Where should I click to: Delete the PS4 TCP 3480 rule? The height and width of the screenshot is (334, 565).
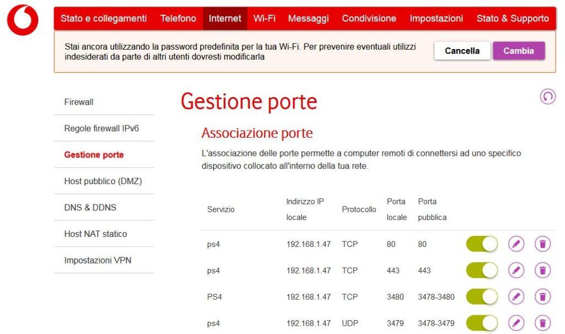541,297
